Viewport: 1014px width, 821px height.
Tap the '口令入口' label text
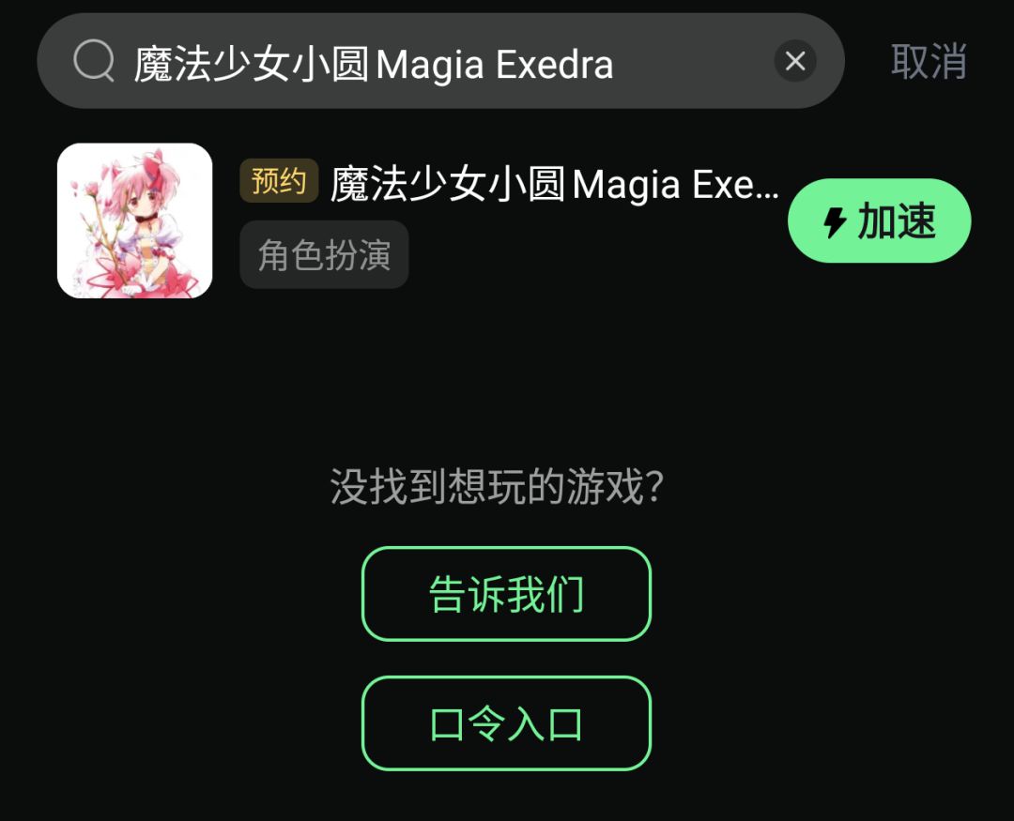(x=506, y=724)
